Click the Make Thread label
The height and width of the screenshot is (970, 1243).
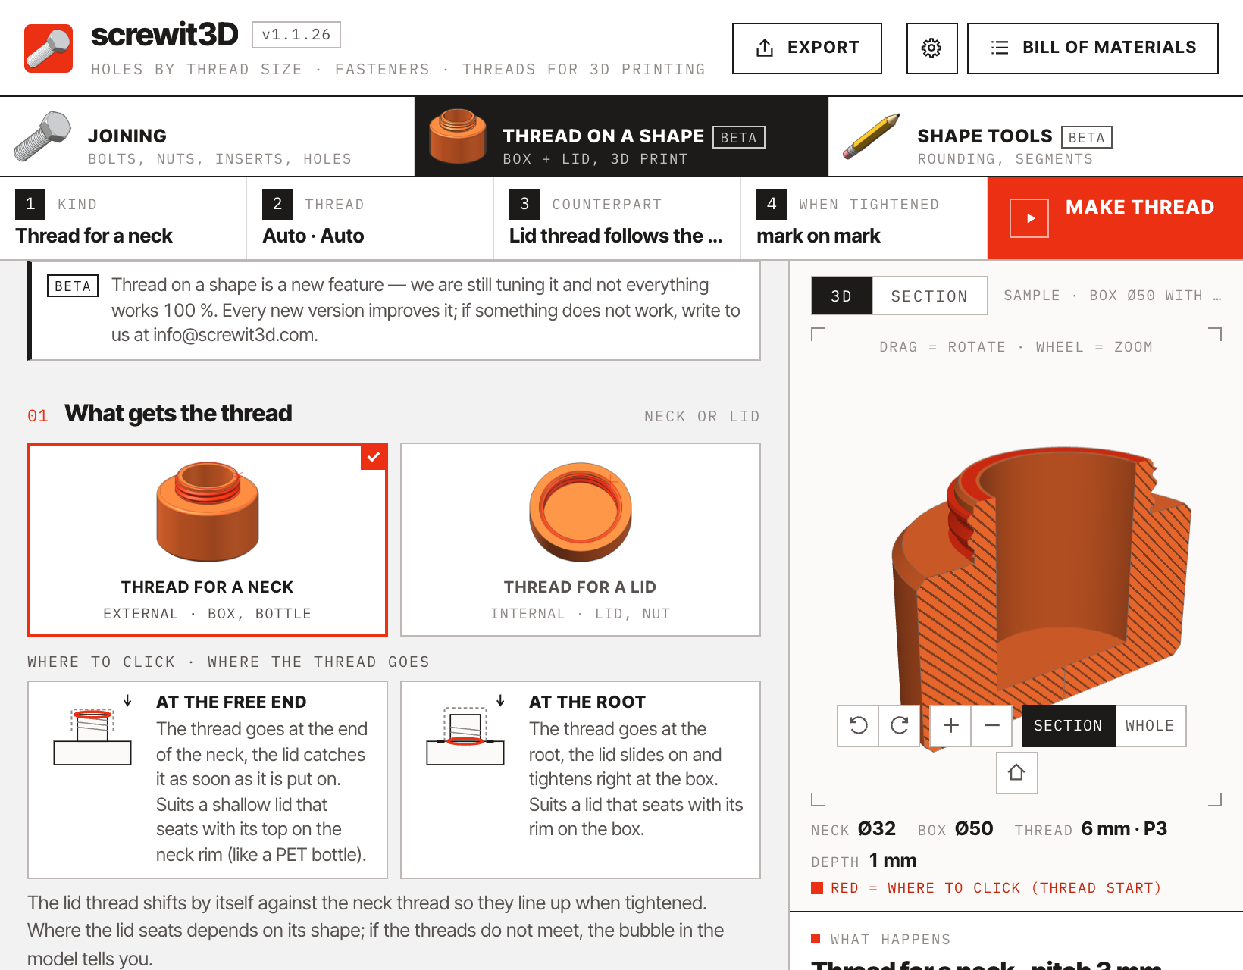coord(1140,207)
